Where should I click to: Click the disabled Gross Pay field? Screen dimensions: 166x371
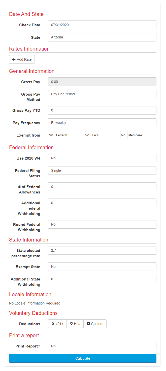coord(102,82)
